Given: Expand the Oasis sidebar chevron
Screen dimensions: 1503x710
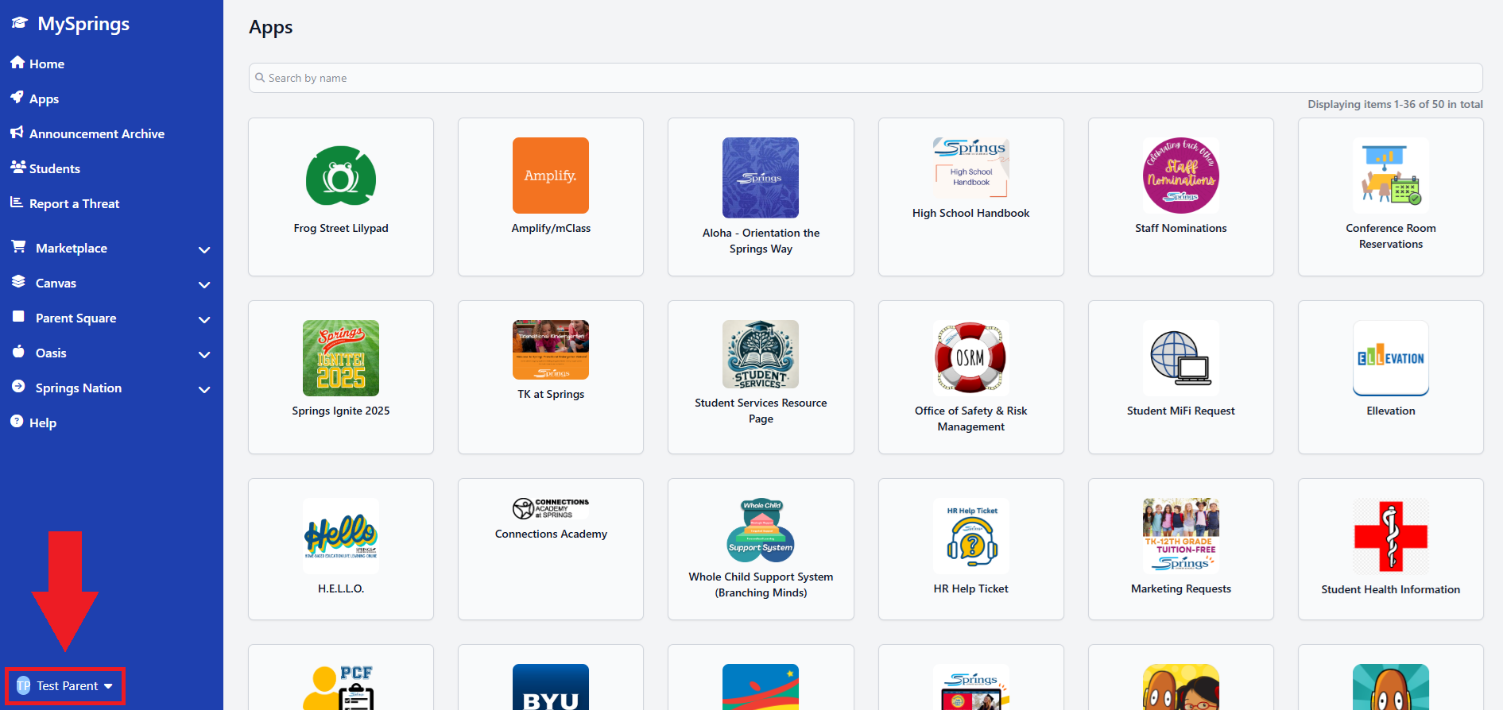Looking at the screenshot, I should pyautogui.click(x=204, y=354).
